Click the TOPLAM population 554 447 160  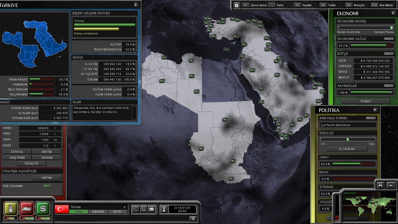[110, 80]
